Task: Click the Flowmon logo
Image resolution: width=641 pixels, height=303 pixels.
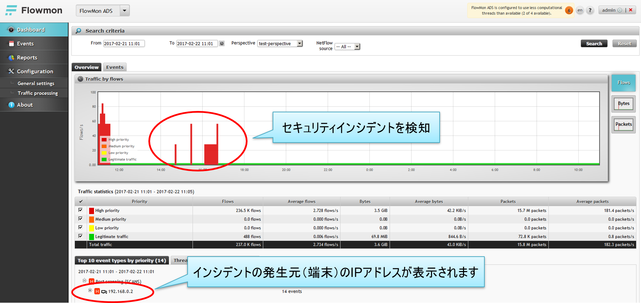Action: 34,10
